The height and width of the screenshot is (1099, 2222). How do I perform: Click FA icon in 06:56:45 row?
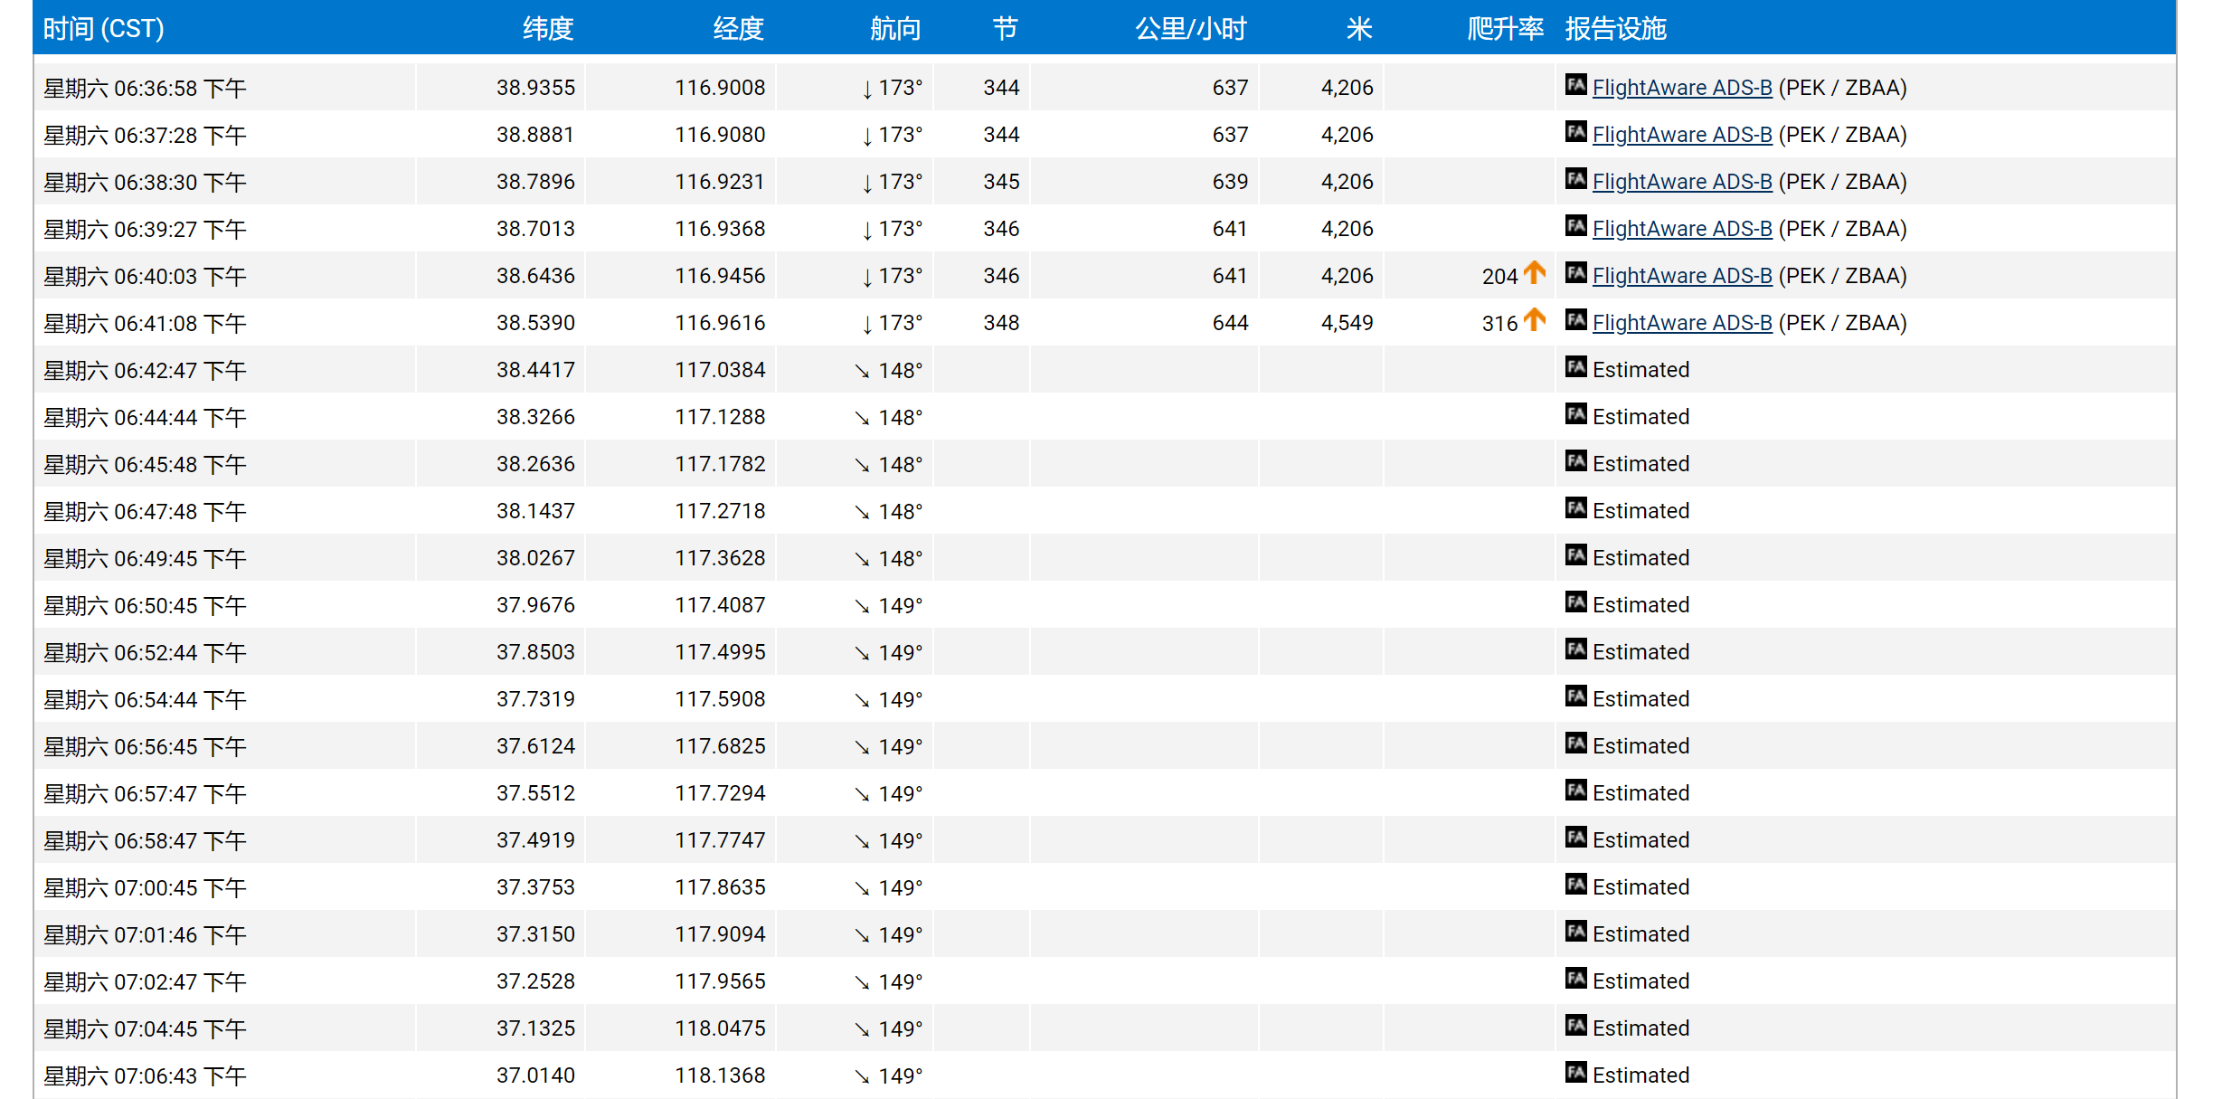1576,744
